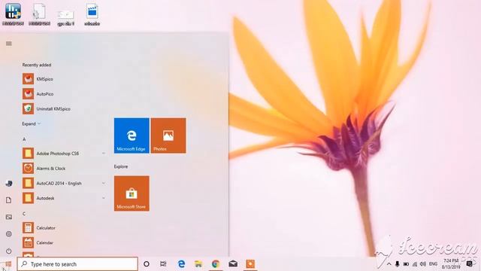Open Settings gear in Start sidebar
Image resolution: width=481 pixels, height=271 pixels.
tap(9, 234)
